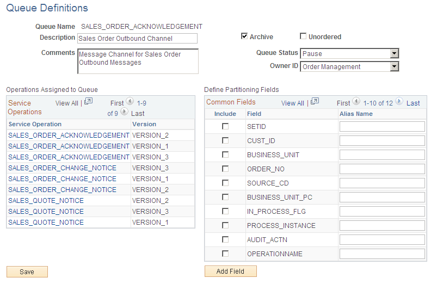Open SALES_QUOTE_NOTICE VERSION_2 link
The height and width of the screenshot is (284, 437).
click(46, 201)
